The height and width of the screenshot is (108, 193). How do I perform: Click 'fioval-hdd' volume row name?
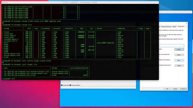click(8, 34)
